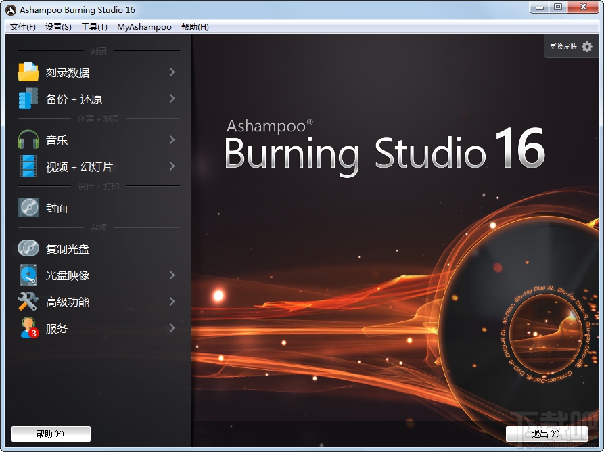Select the 音乐 label
Screen dimensions: 604x452
point(57,140)
